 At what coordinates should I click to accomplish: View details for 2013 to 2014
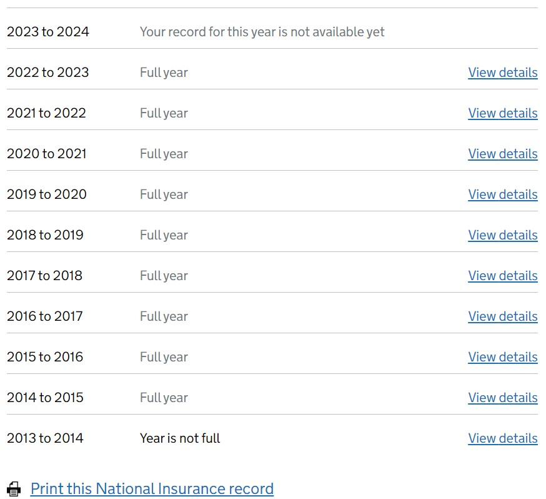pyautogui.click(x=502, y=438)
